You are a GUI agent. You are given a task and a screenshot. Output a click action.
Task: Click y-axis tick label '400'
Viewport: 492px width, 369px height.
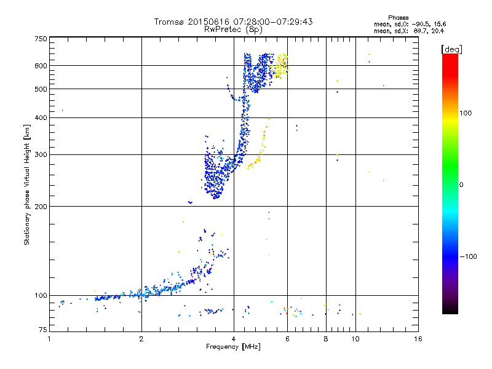[x=41, y=117]
